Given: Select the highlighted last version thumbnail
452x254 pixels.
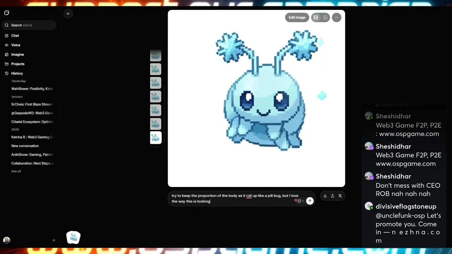Looking at the screenshot, I should (156, 138).
